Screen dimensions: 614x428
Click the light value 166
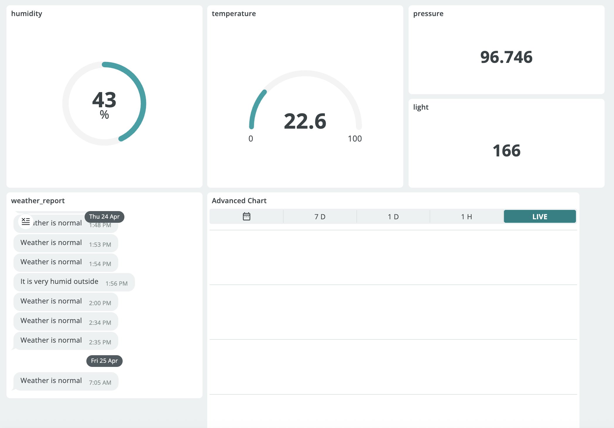click(506, 151)
